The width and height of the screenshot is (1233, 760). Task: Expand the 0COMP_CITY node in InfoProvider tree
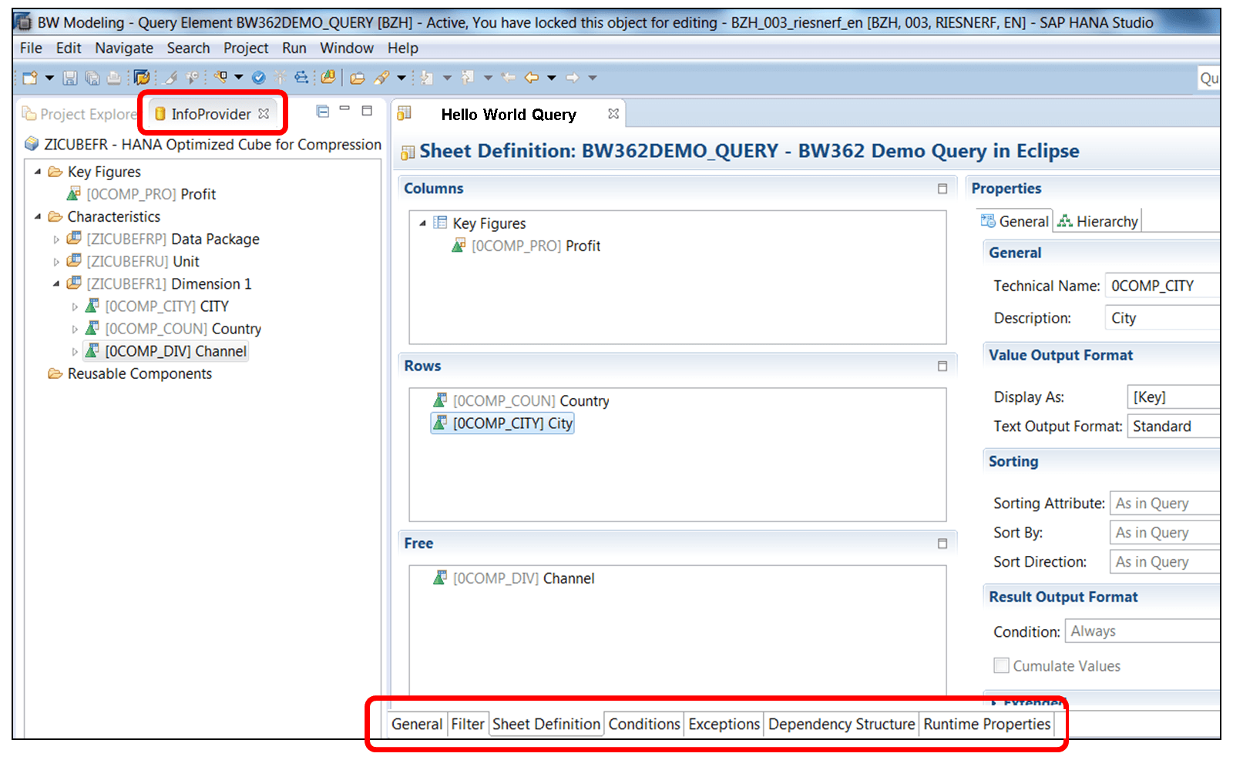(75, 306)
